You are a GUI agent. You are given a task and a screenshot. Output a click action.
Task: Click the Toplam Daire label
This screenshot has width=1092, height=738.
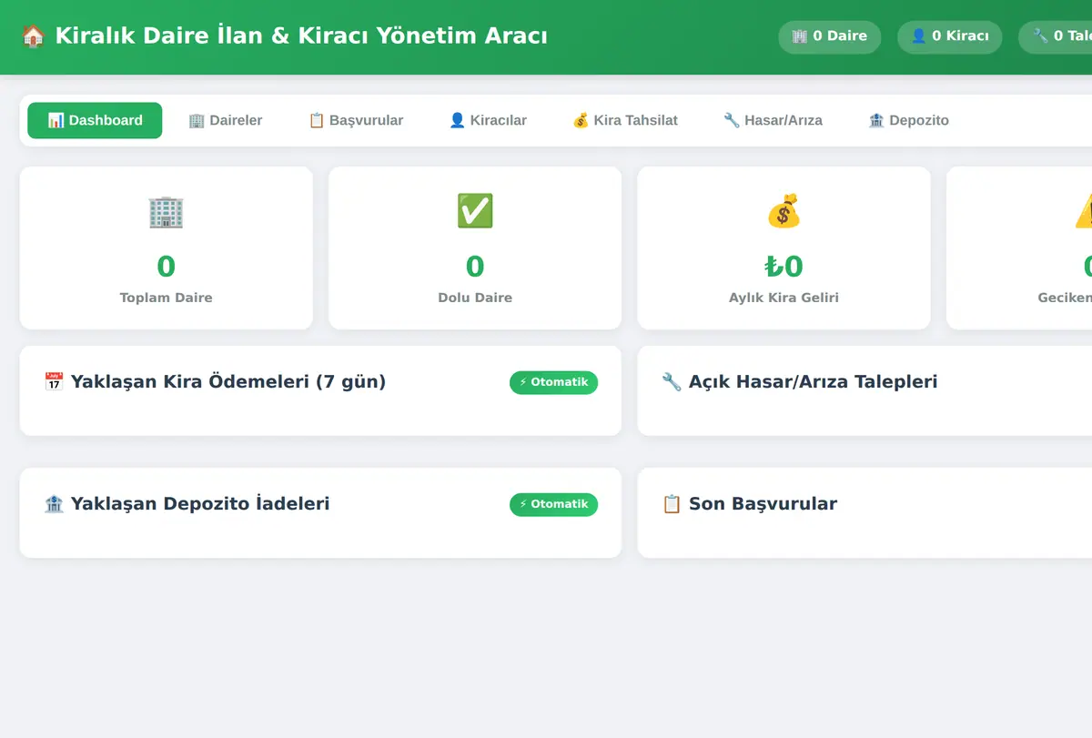tap(166, 298)
